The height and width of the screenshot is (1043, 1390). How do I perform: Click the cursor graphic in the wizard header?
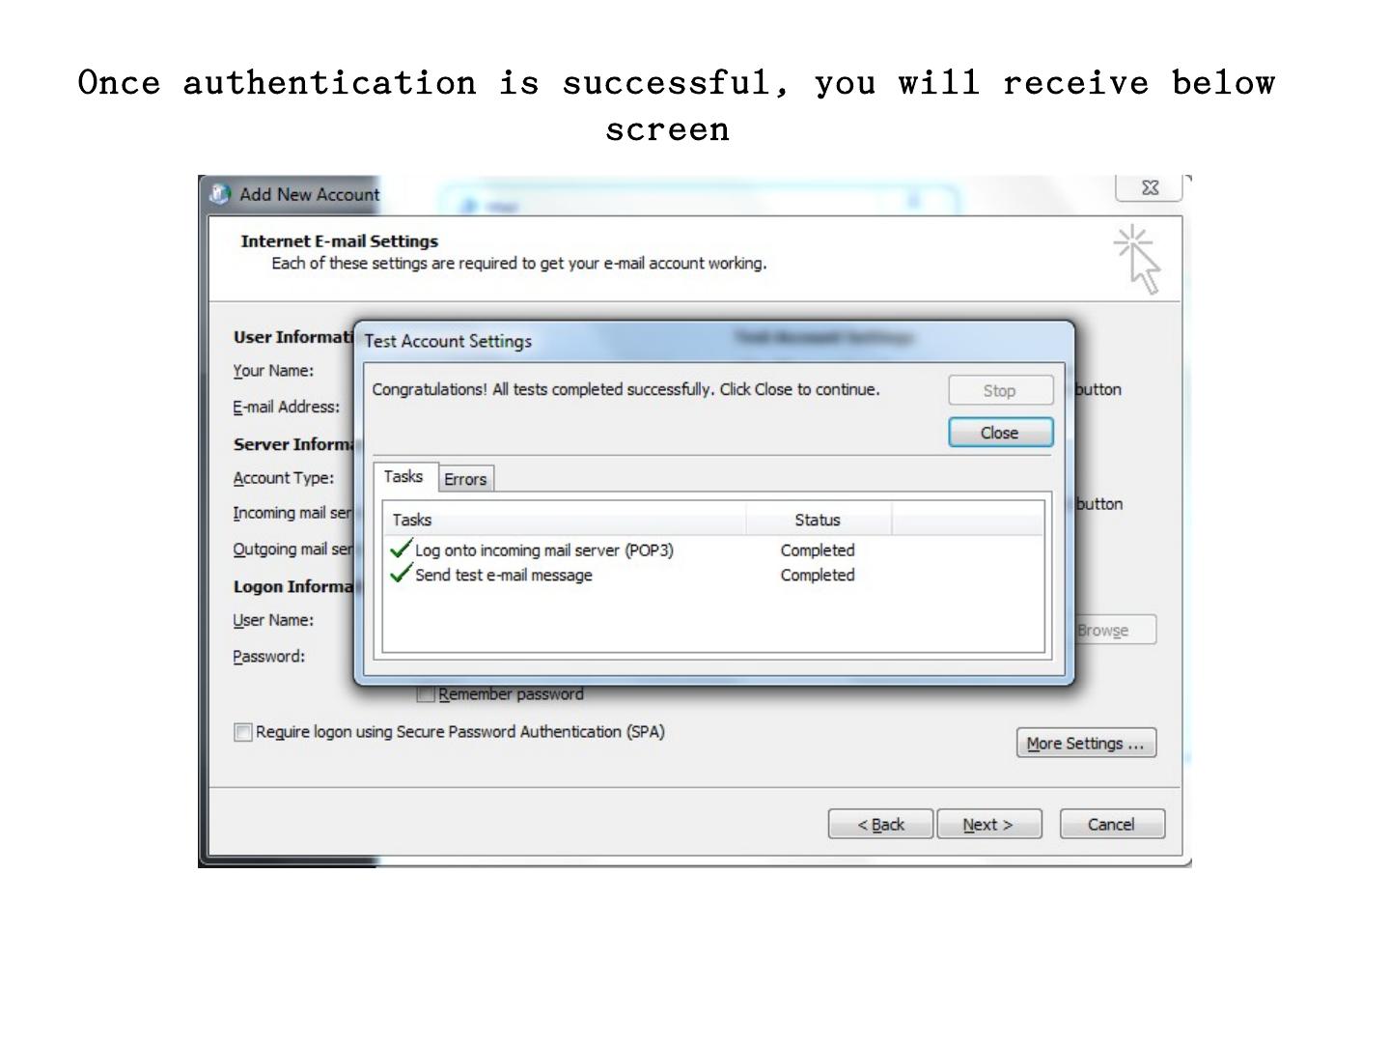(x=1137, y=259)
